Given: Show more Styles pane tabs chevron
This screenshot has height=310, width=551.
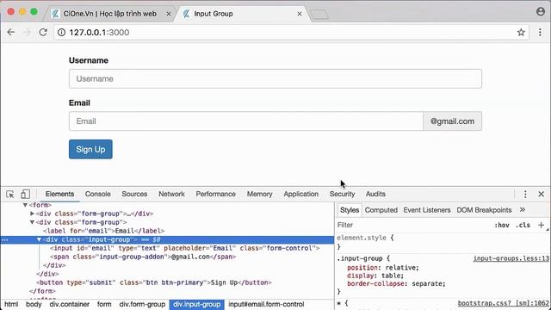Looking at the screenshot, I should (x=523, y=210).
